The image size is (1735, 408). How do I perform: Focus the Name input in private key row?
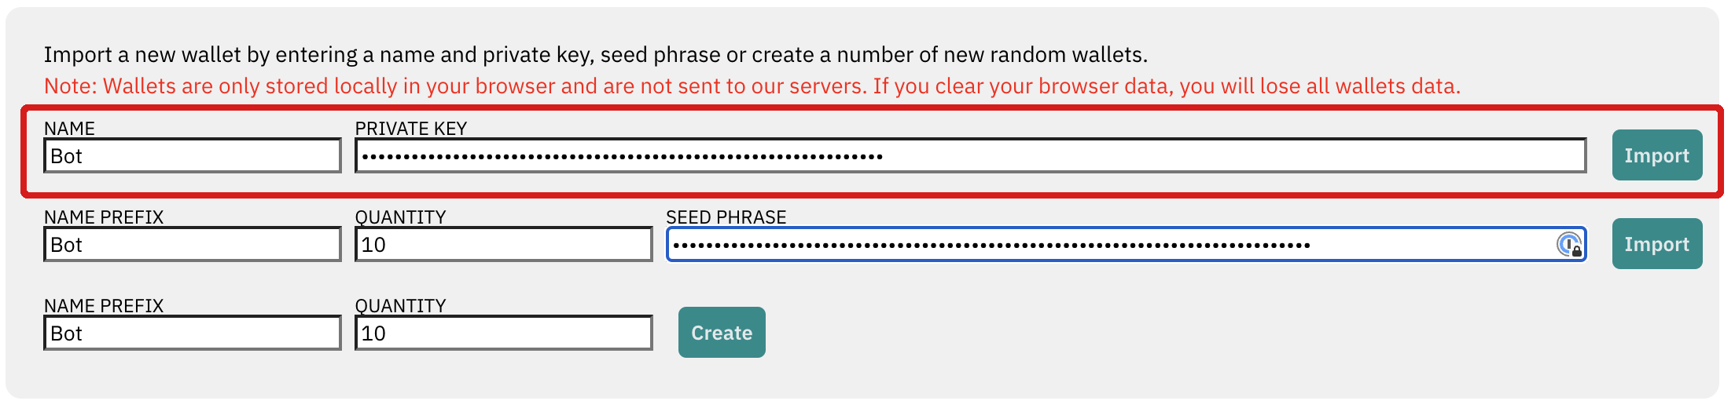[x=193, y=156]
